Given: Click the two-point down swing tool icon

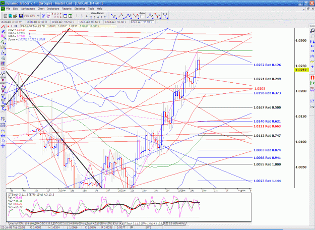Looking at the screenshot, I should 113,16.
